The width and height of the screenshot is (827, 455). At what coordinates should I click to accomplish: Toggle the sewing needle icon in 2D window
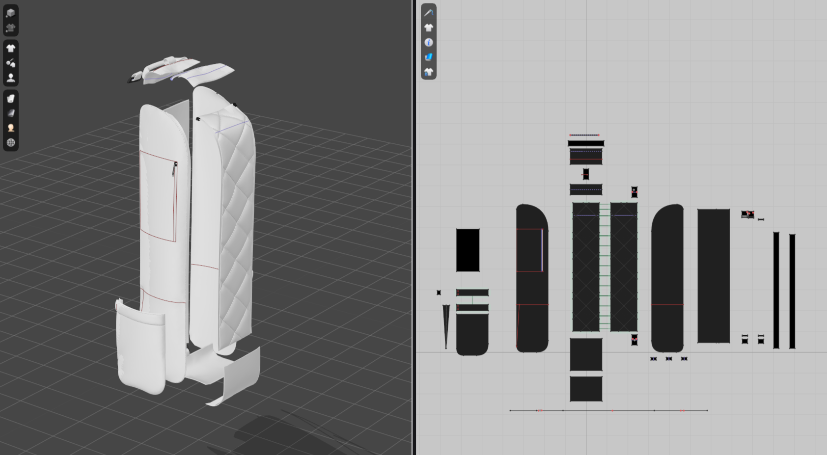429,13
